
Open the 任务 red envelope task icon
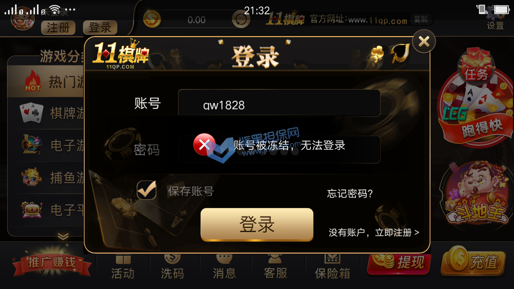point(476,66)
